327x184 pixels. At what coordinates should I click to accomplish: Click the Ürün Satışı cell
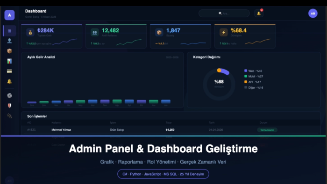[x=117, y=130]
